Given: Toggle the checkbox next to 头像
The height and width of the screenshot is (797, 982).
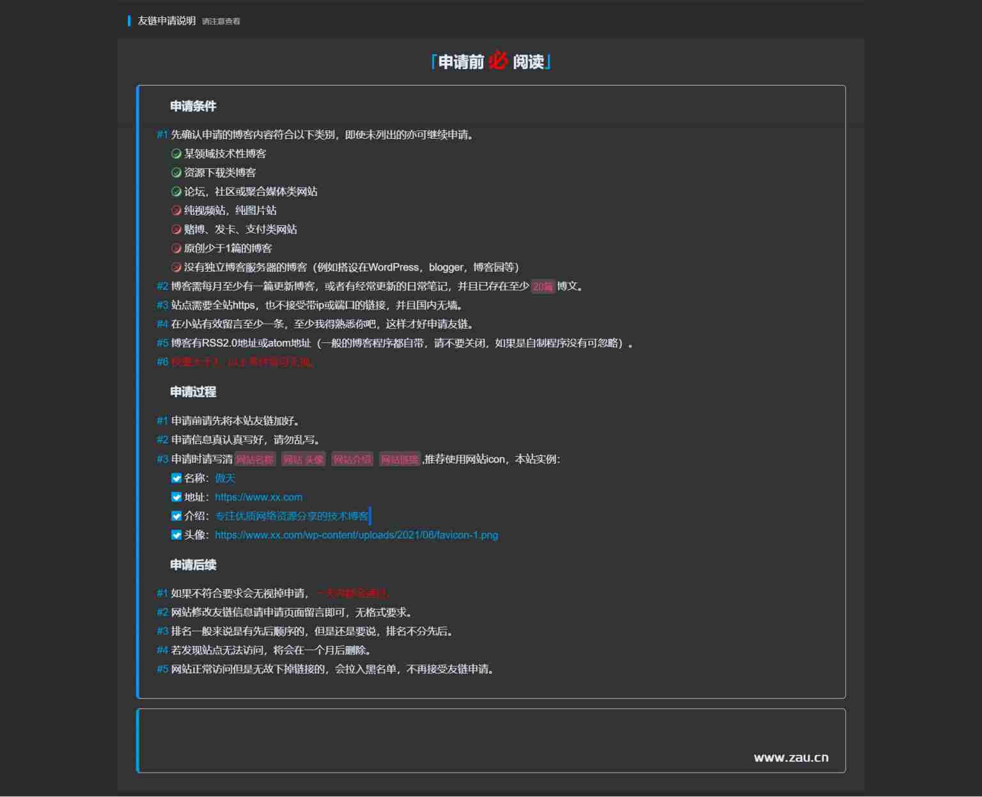Looking at the screenshot, I should tap(176, 535).
